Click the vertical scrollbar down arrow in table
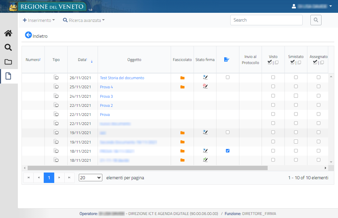Viewport: 338px width, 218px height. [x=331, y=162]
